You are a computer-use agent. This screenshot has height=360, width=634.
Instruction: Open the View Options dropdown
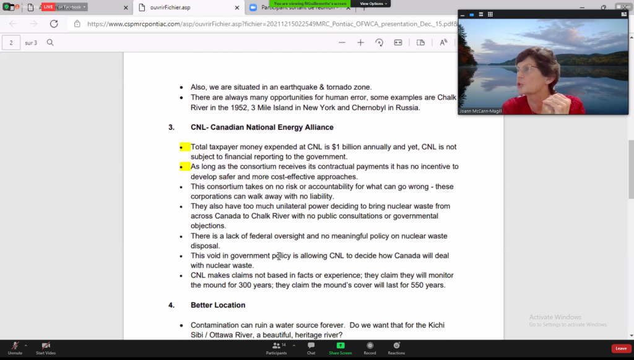374,4
